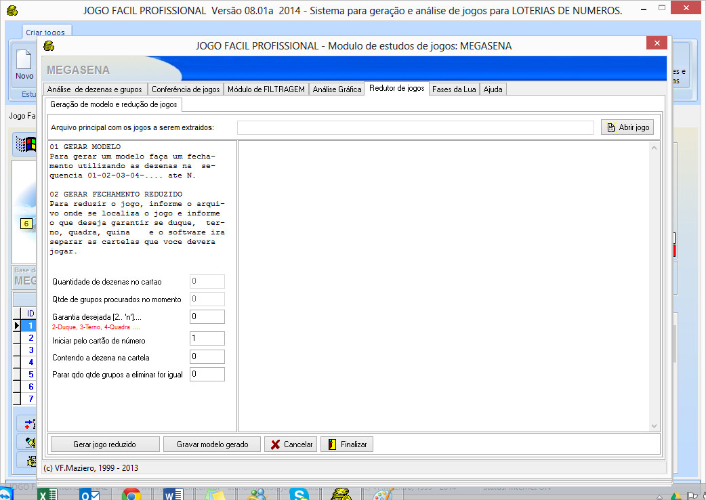The width and height of the screenshot is (706, 500).
Task: Open Skype from the taskbar
Action: point(299,494)
